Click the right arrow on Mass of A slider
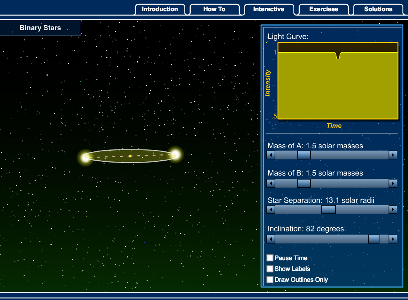The width and height of the screenshot is (408, 300). [x=393, y=155]
